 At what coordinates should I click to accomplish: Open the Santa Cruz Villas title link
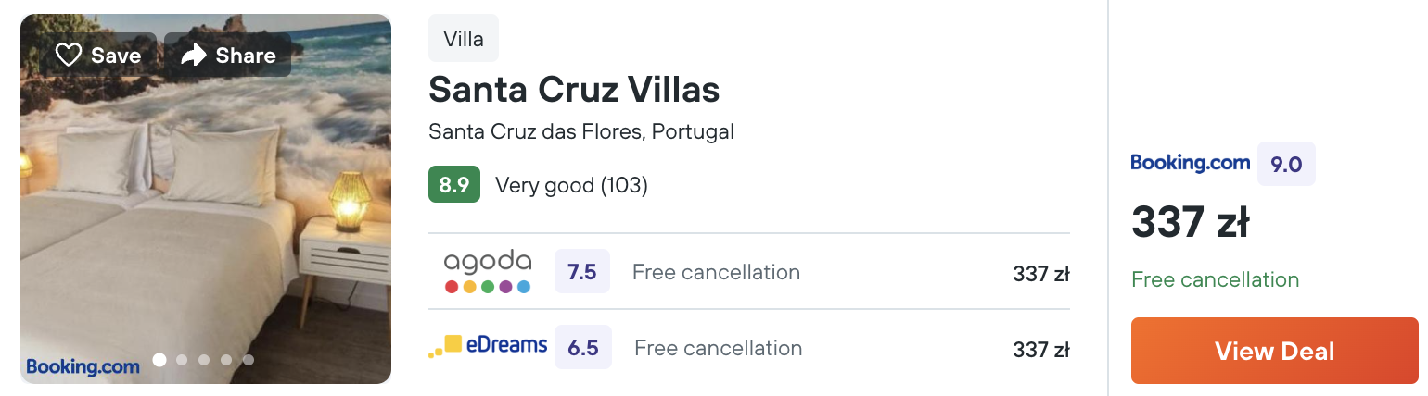click(x=574, y=90)
